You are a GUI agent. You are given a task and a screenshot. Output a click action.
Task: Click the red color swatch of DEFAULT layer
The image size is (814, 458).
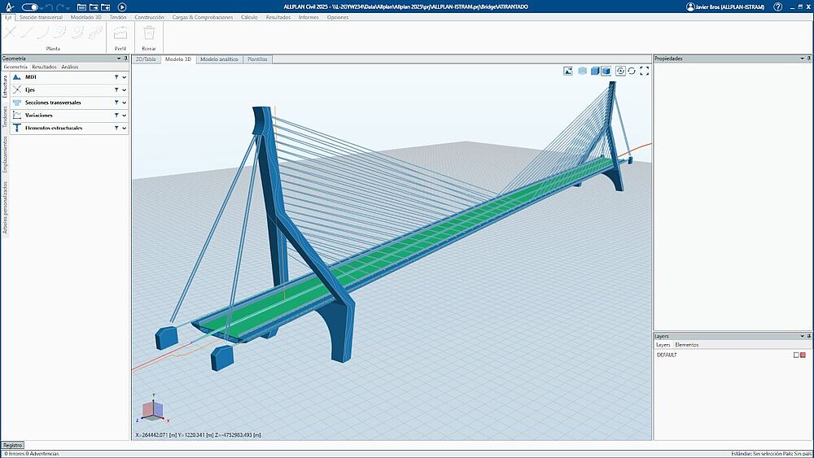[x=803, y=355]
